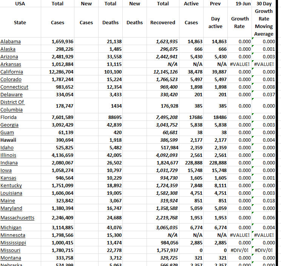
Task: Visit the Connecticut state link
Action: 14,87
